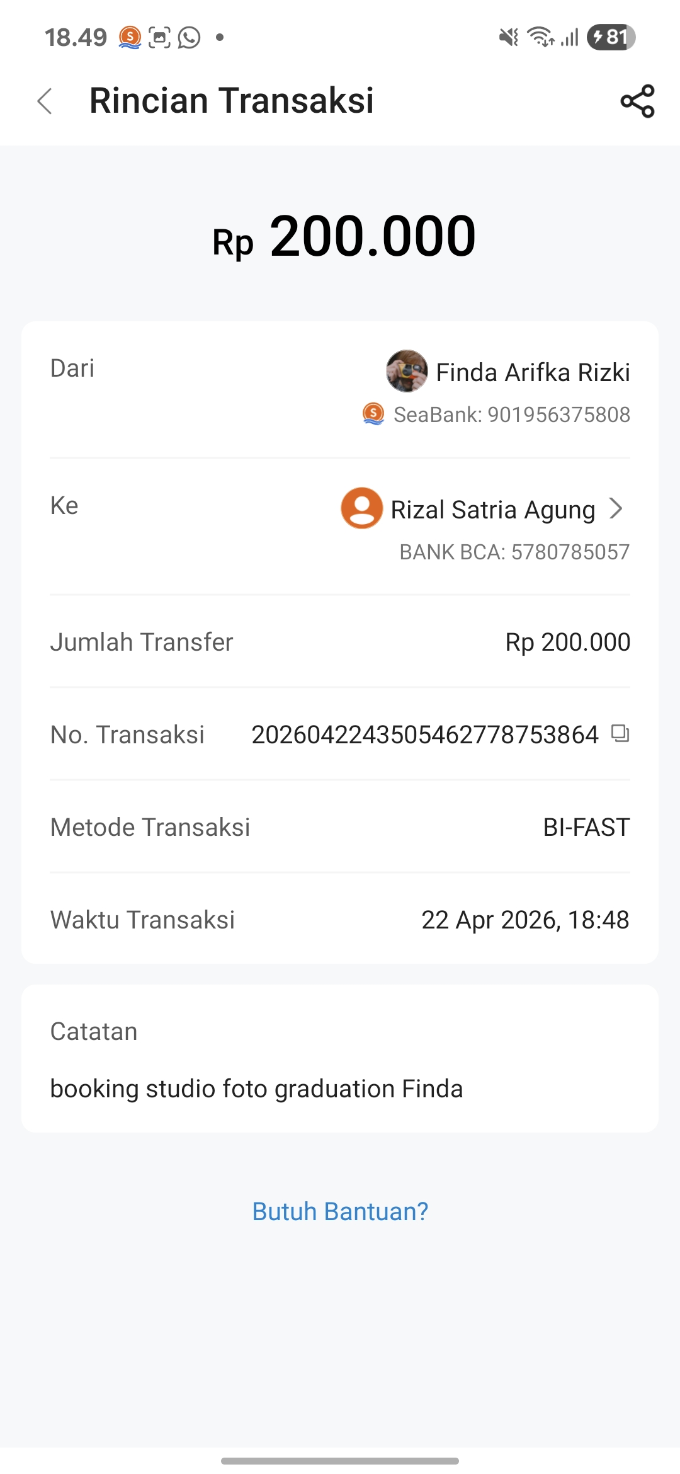Tap the Butuh Bantuan? link
Viewport: 680px width, 1474px height.
click(x=340, y=1211)
